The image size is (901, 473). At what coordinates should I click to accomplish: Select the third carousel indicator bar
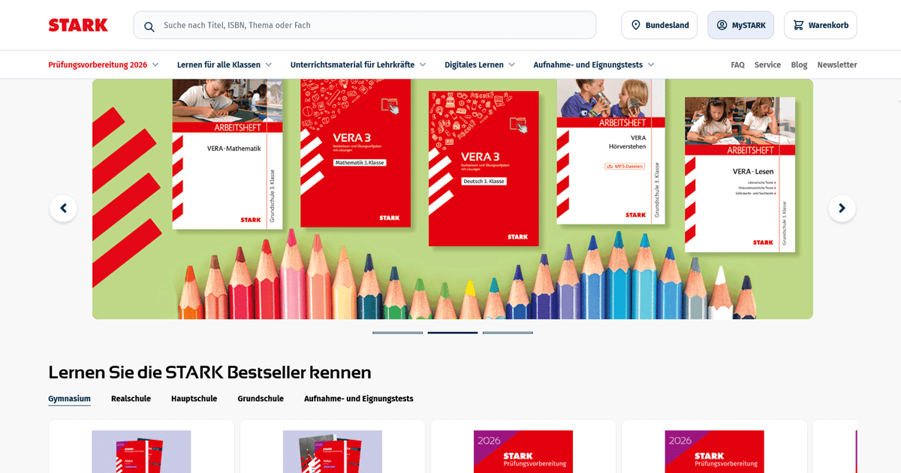coord(508,333)
